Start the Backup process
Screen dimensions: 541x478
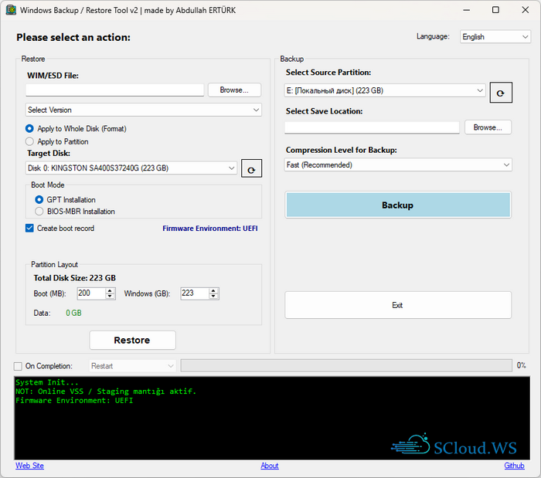(398, 205)
